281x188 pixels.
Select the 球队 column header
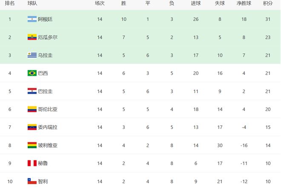[x=32, y=3]
